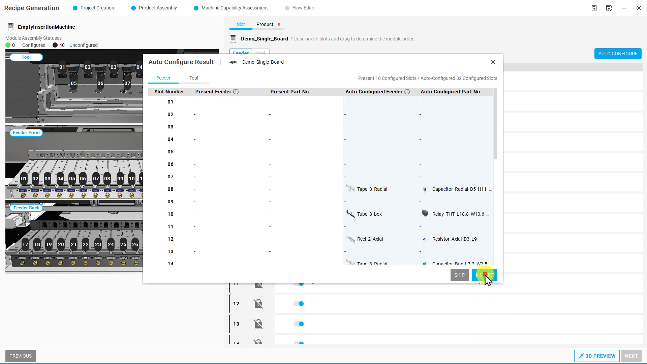
Task: Click the lock icon on slot 13 row
Action: 258,324
